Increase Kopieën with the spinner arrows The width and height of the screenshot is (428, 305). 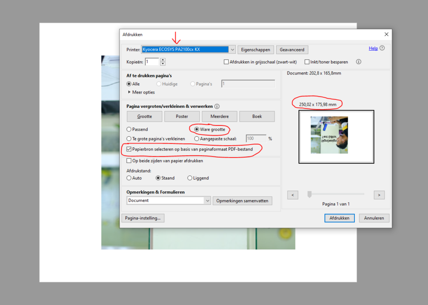click(x=163, y=60)
